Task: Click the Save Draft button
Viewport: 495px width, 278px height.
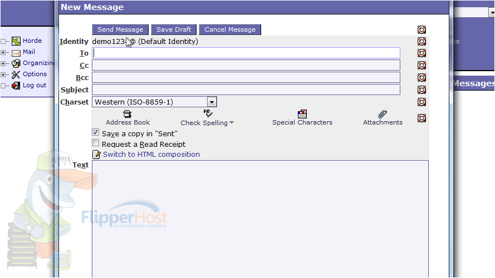Action: click(x=174, y=29)
